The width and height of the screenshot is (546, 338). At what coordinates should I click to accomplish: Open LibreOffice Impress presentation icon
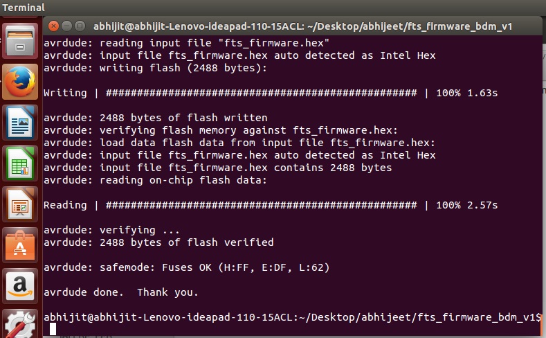(x=20, y=204)
